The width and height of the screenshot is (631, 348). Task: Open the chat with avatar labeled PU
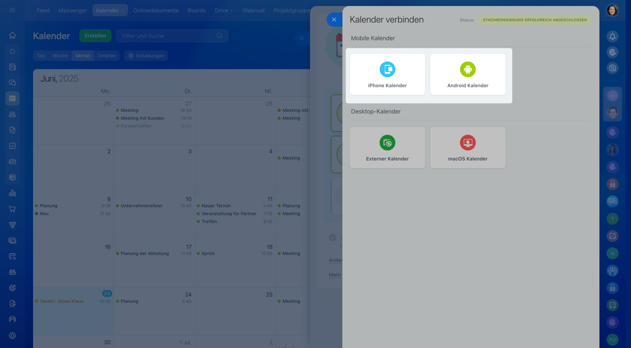point(612,340)
